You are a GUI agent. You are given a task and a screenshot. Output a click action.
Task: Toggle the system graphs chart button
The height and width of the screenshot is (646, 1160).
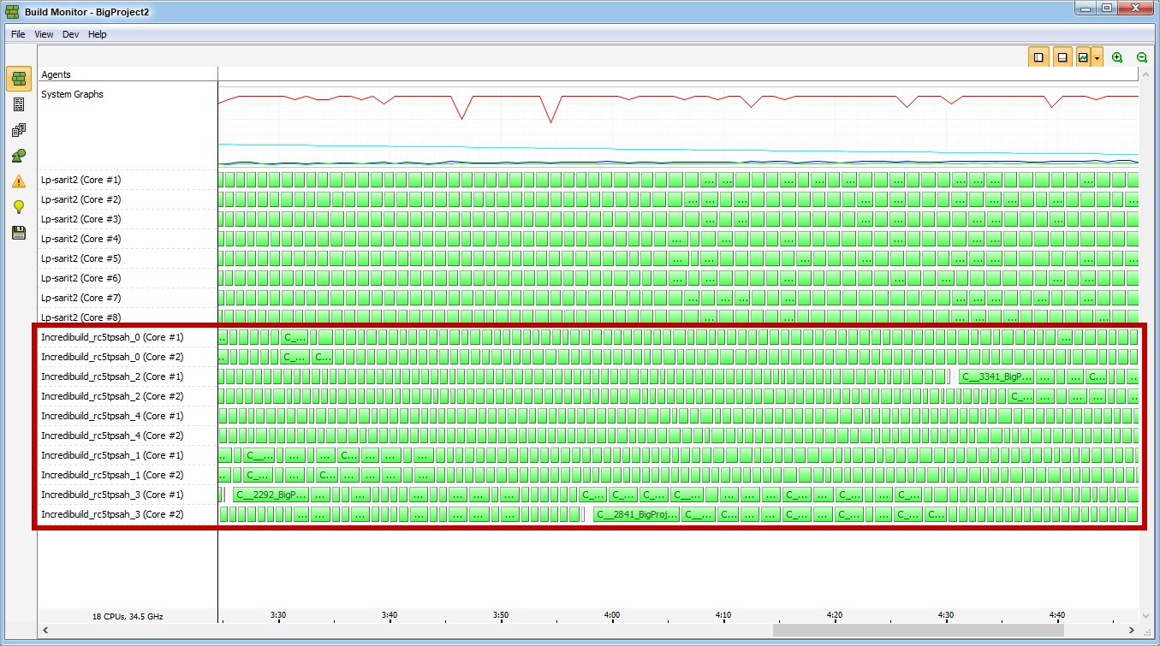(1084, 57)
